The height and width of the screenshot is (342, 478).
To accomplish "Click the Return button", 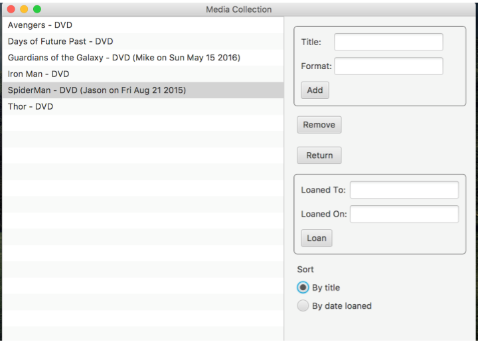I will click(319, 155).
